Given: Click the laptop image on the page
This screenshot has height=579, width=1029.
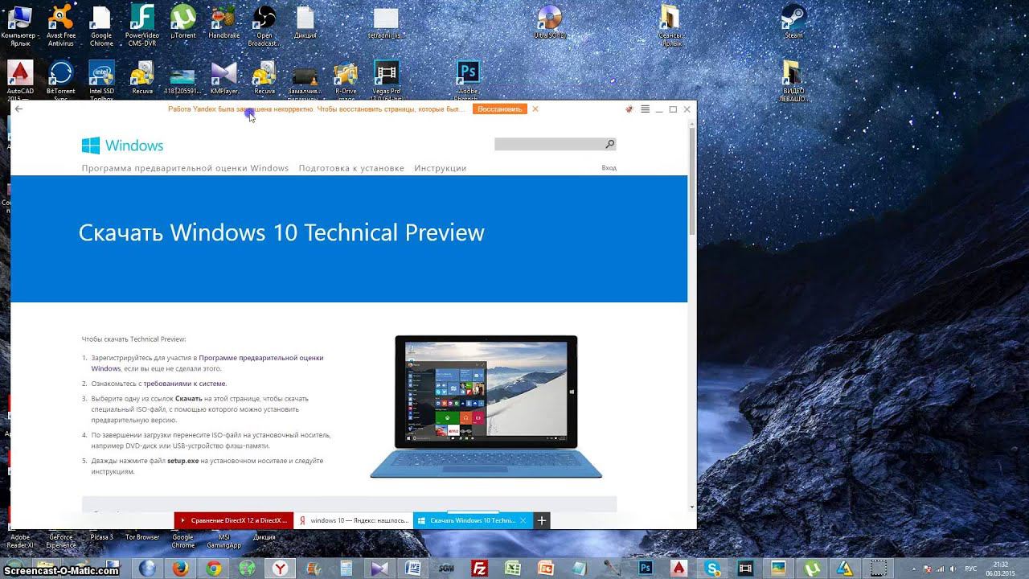Looking at the screenshot, I should [x=486, y=407].
